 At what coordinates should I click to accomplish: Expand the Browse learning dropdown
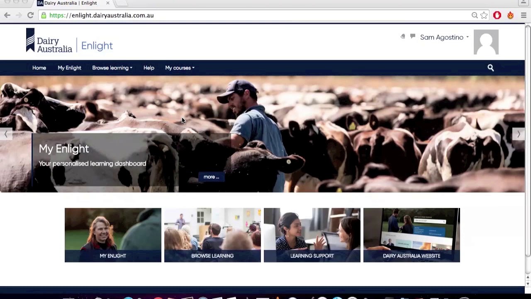(x=112, y=68)
